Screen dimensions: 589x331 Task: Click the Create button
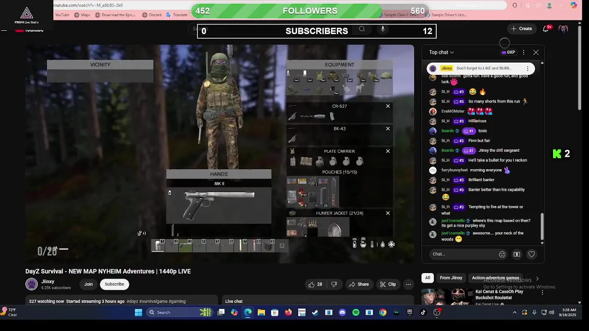[x=521, y=29]
